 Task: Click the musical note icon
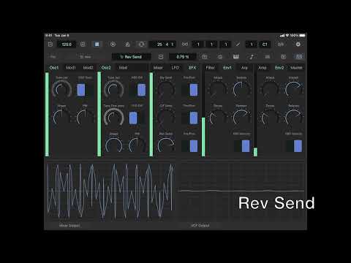(x=252, y=57)
